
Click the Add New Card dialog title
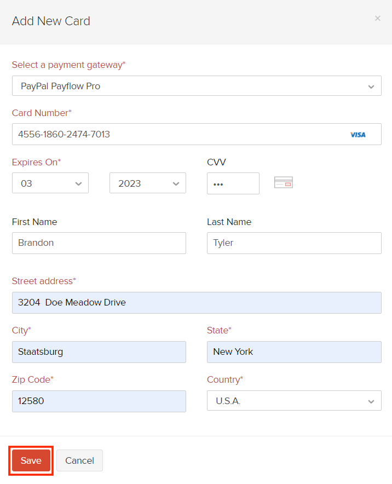(51, 21)
